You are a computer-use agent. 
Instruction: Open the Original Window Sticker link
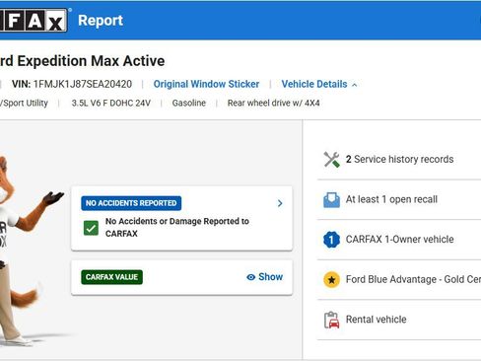click(206, 84)
